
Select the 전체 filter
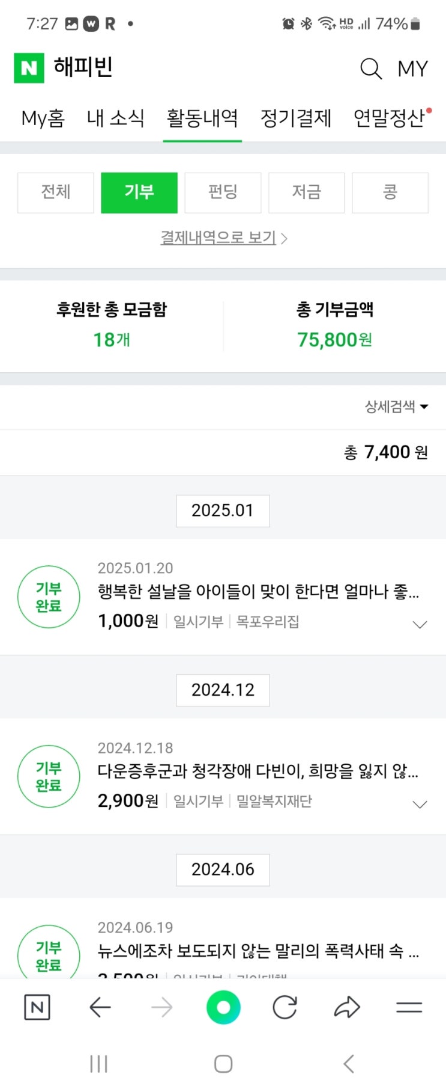click(x=56, y=192)
